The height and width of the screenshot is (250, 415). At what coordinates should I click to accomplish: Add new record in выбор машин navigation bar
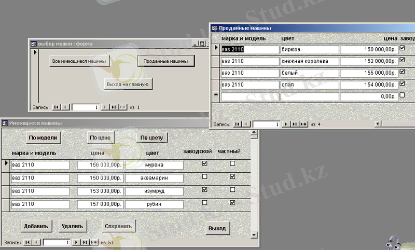[x=122, y=107]
